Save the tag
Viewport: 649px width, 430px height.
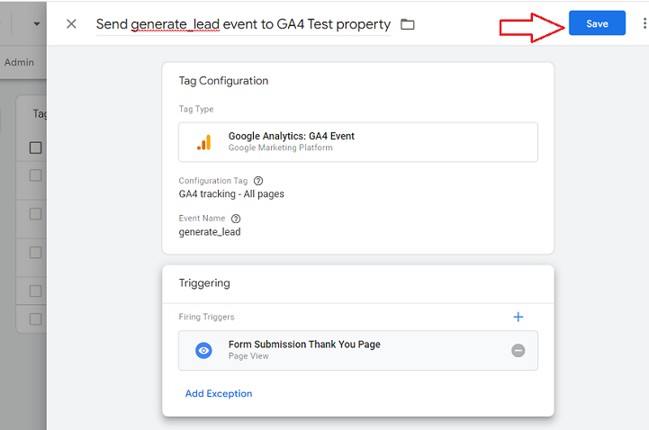[x=597, y=24]
